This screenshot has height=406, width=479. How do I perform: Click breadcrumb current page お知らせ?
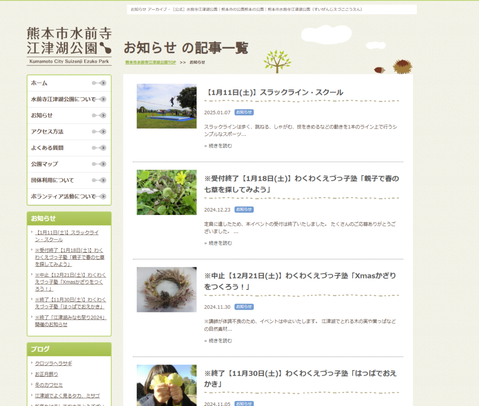click(197, 62)
